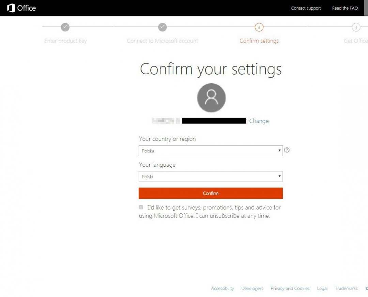Image resolution: width=368 pixels, height=297 pixels.
Task: Open Contact support in the top bar
Action: point(306,8)
